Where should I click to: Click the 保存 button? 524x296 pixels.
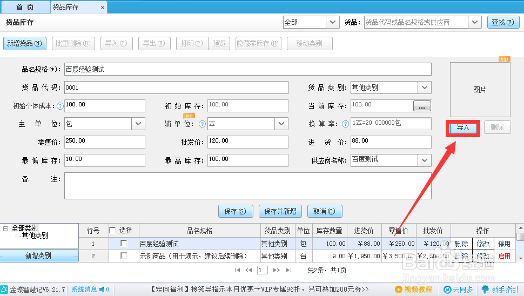236,211
